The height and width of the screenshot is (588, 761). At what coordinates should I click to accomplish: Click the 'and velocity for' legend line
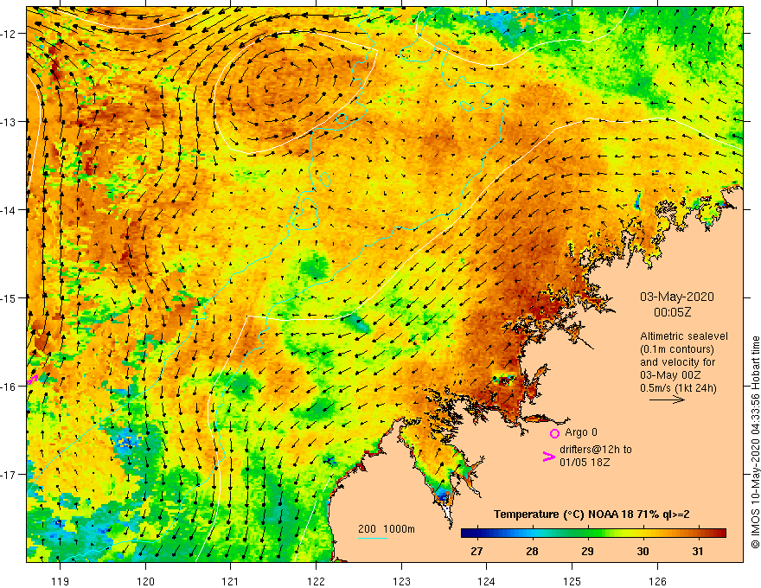pyautogui.click(x=677, y=362)
